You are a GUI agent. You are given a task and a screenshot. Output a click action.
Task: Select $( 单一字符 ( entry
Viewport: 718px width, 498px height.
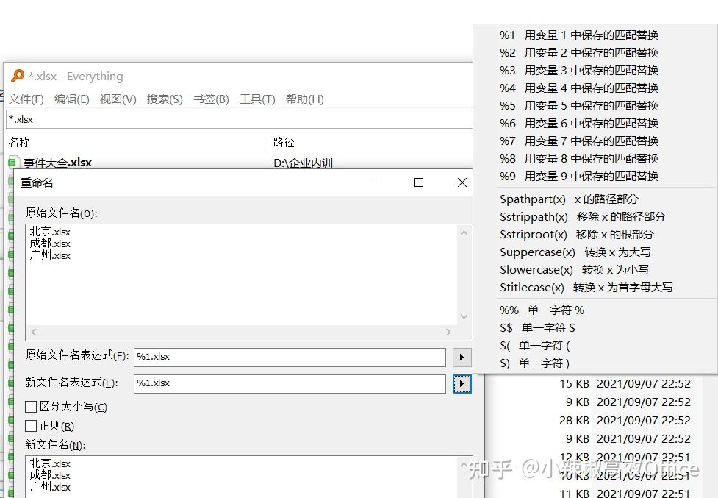[x=534, y=346]
